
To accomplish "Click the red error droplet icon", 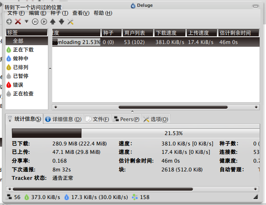I will (9, 85).
